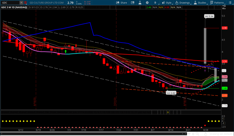Click the last price 2.79 in header
This screenshot has height=136, width=234.
70,3
